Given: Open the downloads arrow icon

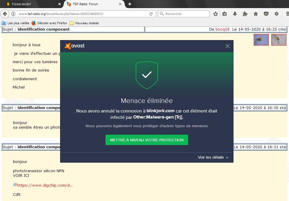Looking at the screenshot, I should coord(235,14).
